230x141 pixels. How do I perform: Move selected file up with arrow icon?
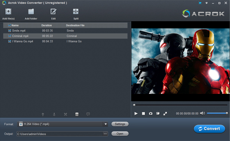(x=43, y=114)
